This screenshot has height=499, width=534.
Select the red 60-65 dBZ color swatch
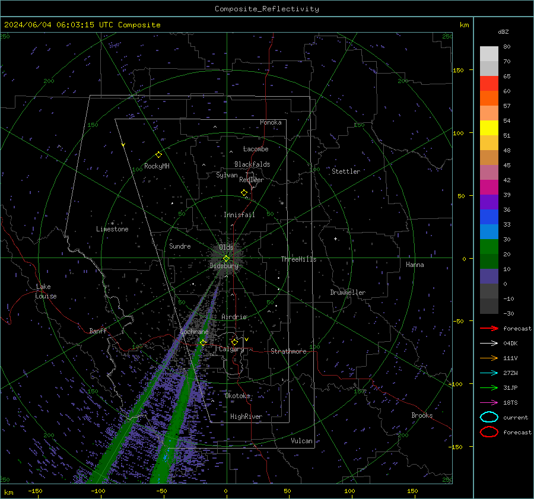point(489,84)
